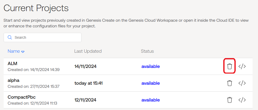Toggle Name column sort arrow
The width and height of the screenshot is (258, 110).
[x=23, y=52]
